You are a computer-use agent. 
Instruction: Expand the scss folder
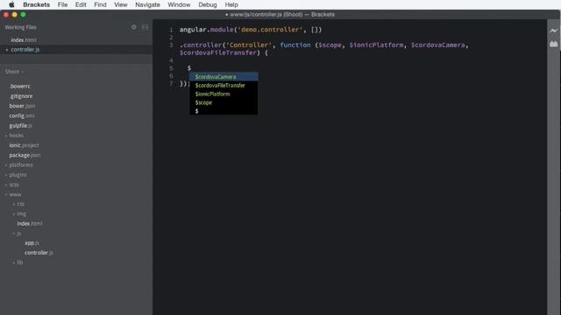pyautogui.click(x=14, y=185)
